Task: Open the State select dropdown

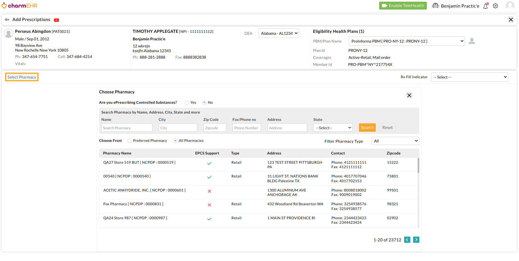Action: 333,128
